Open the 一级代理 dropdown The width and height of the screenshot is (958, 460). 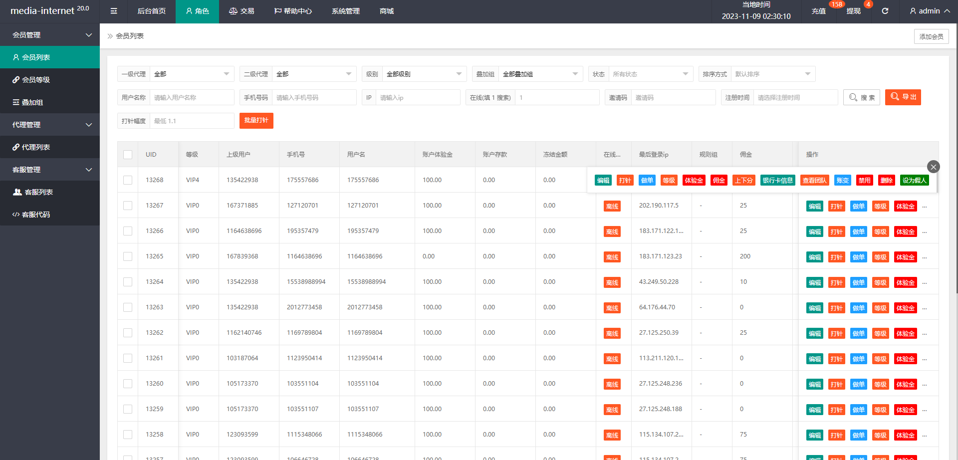tap(192, 74)
